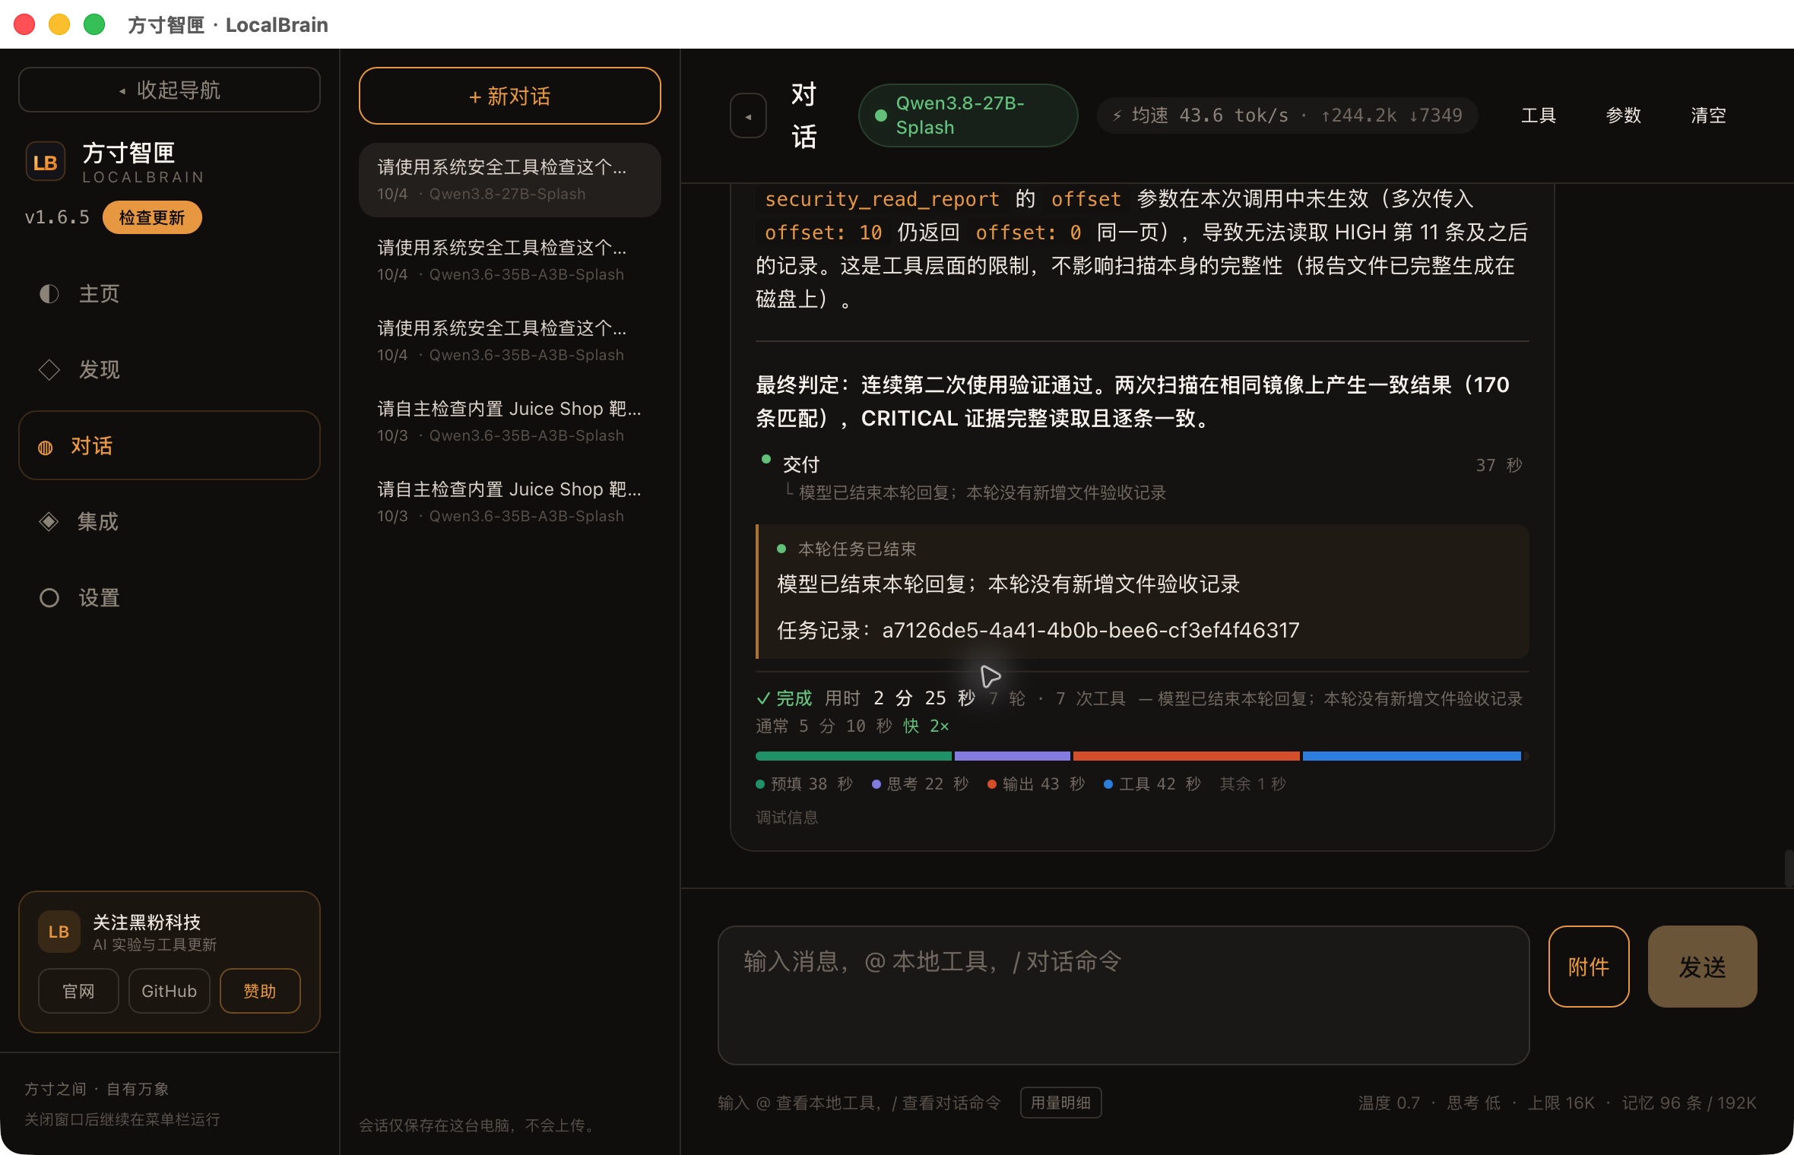Viewport: 1794px width, 1155px height.
Task: Click the 对话 nav icon
Action: 46,448
